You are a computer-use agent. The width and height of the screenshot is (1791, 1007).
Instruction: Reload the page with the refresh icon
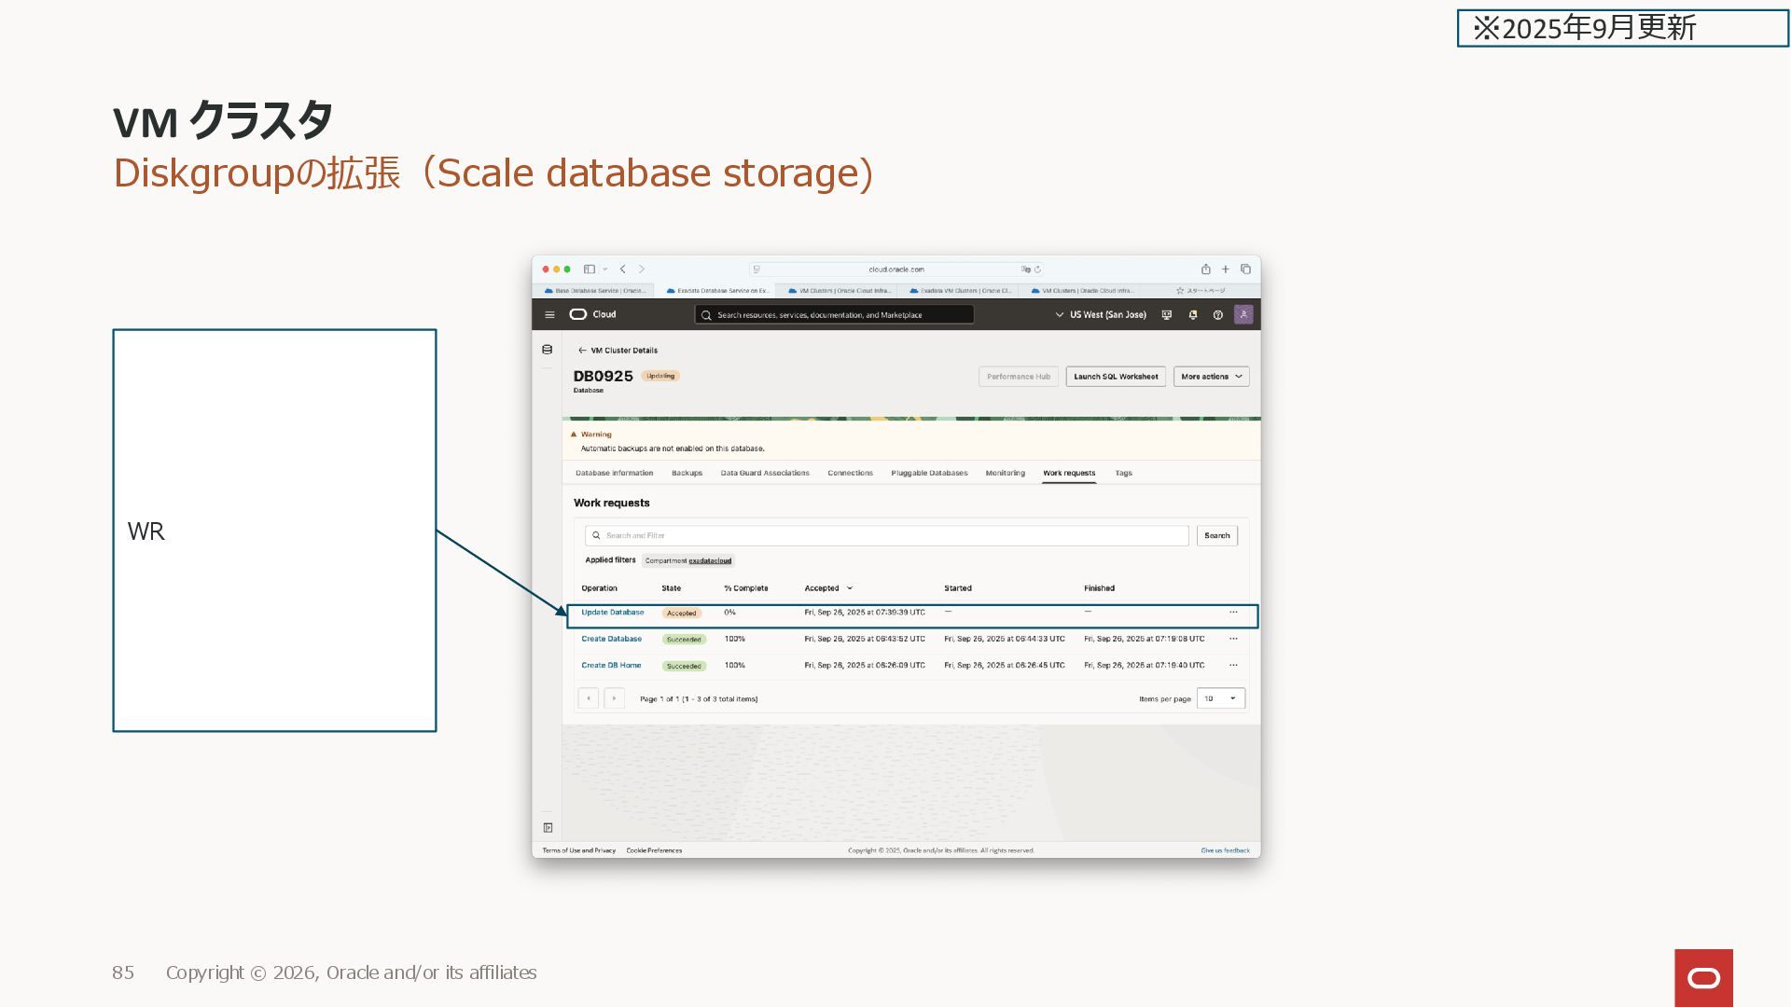[x=1037, y=269]
